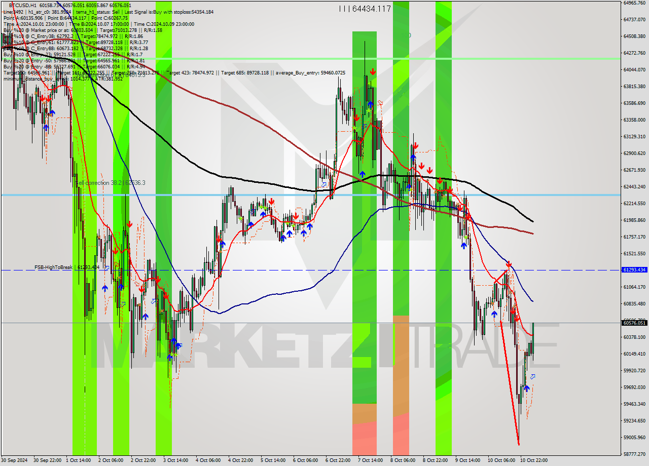This screenshot has width=649, height=466.
Task: Click the 62671.930 price axis label
Action: click(x=634, y=170)
